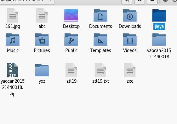Click the highlighted "jieya" name label
Image resolution: width=177 pixels, height=124 pixels.
pyautogui.click(x=159, y=27)
